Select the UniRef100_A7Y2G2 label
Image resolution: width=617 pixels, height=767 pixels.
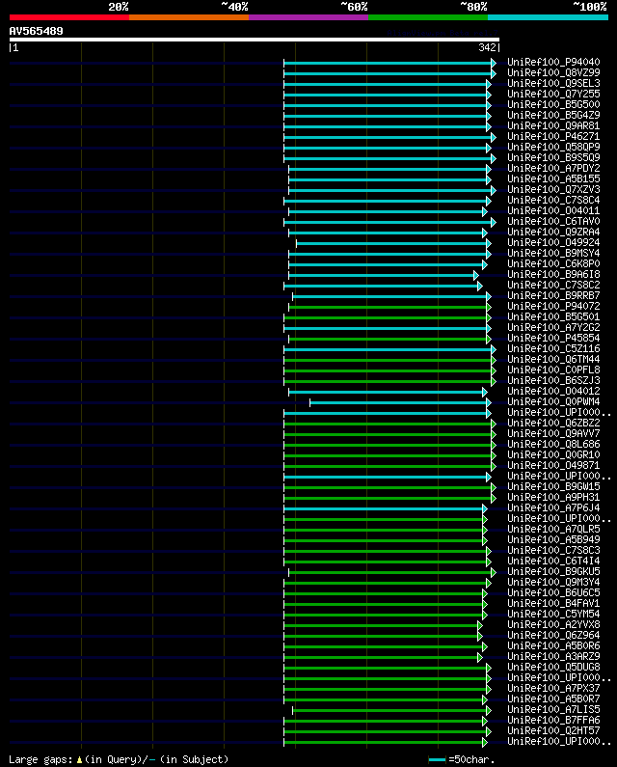coord(553,327)
